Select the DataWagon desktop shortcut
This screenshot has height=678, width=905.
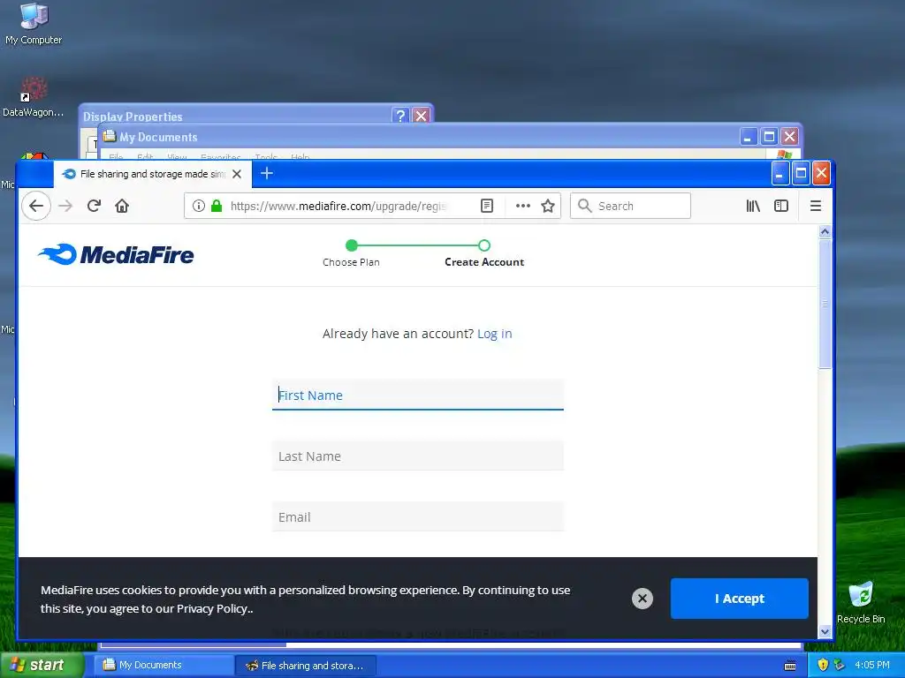33,97
